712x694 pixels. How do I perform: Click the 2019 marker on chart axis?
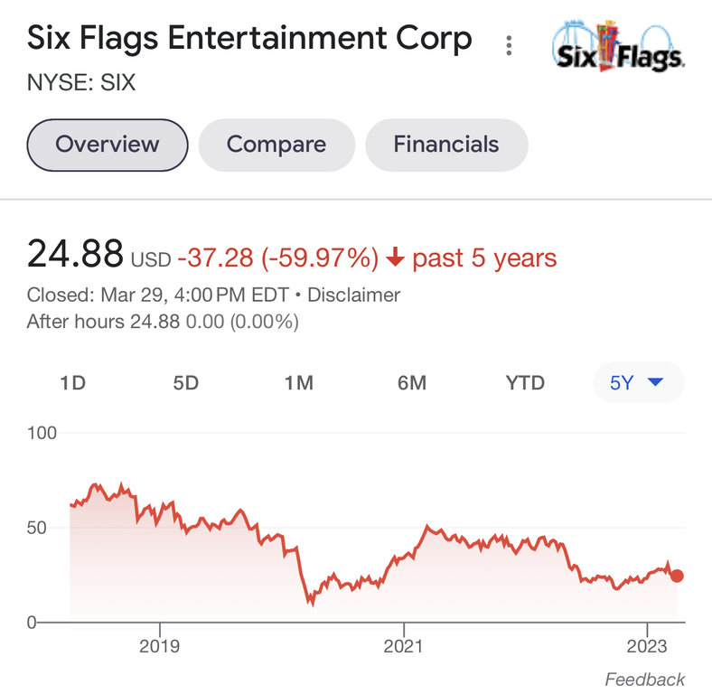coord(160,646)
